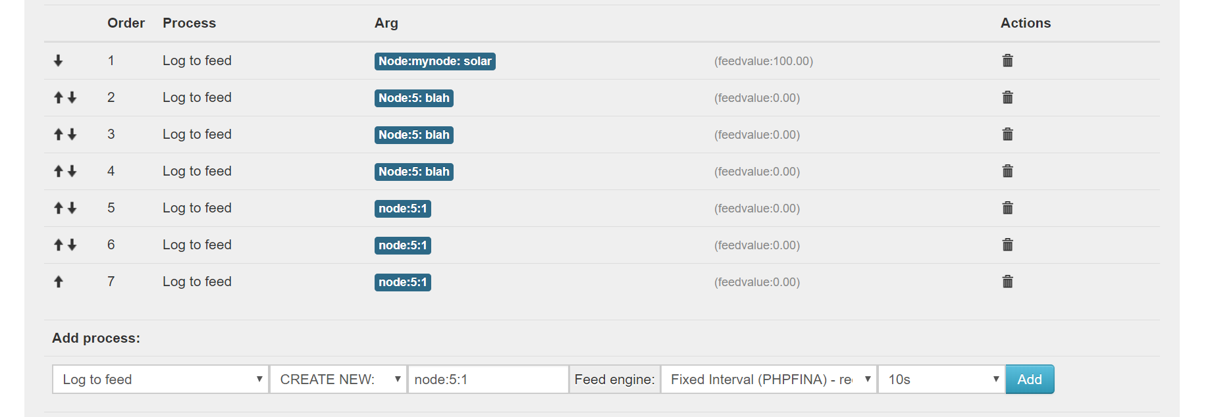
Task: Delete process 3 via its trash icon
Action: pos(1007,134)
